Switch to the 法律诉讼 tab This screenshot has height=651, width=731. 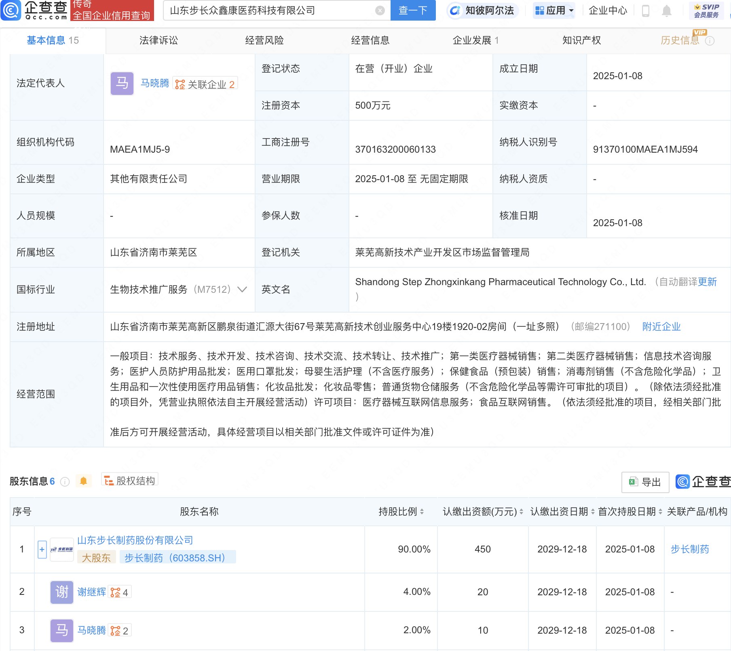point(158,40)
